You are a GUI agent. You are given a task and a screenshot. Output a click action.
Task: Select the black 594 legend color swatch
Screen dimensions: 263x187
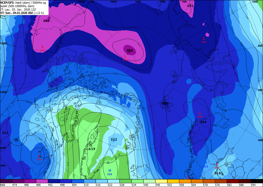coord(257,181)
